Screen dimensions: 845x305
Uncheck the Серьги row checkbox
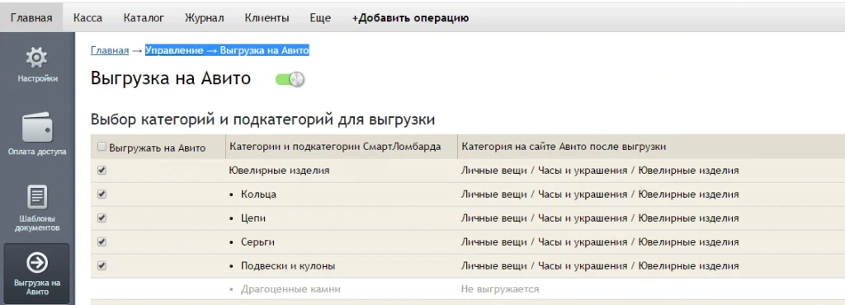point(101,242)
